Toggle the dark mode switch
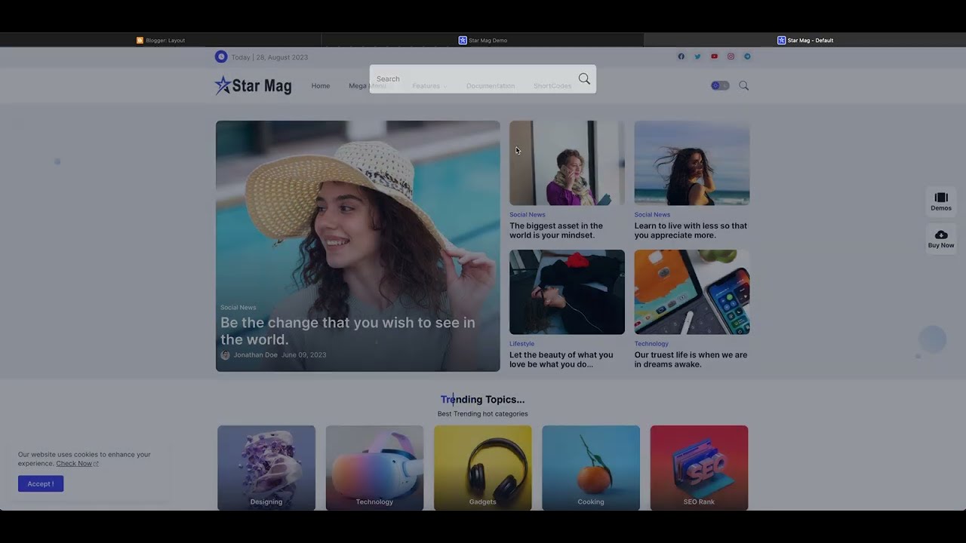Viewport: 966px width, 543px height. tap(720, 85)
